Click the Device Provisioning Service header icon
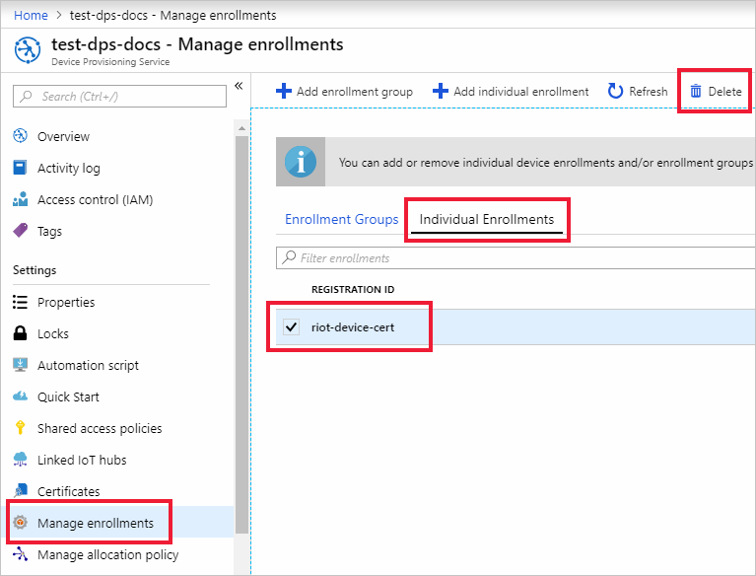 pos(28,49)
